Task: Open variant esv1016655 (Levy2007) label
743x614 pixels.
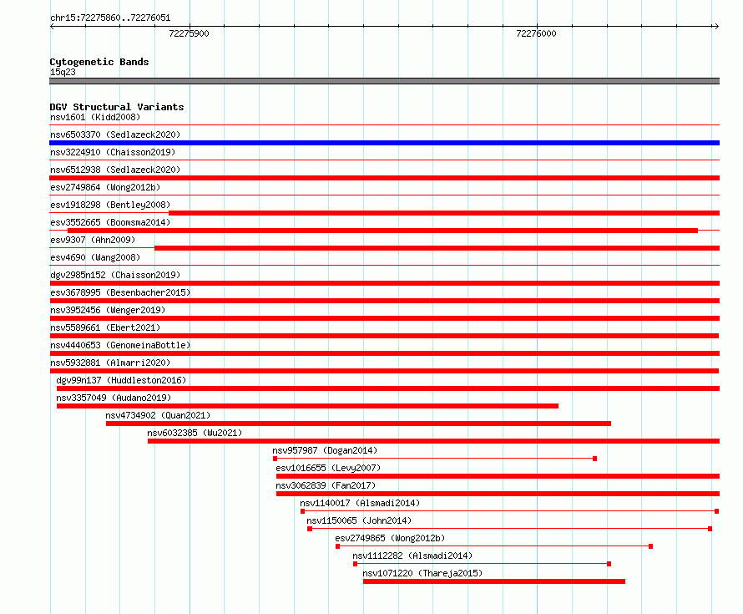Action: point(328,468)
